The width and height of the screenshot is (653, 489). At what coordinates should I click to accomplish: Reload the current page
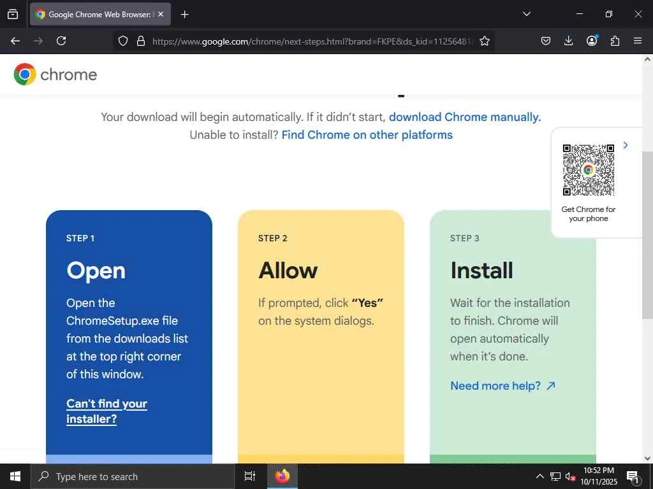point(61,41)
